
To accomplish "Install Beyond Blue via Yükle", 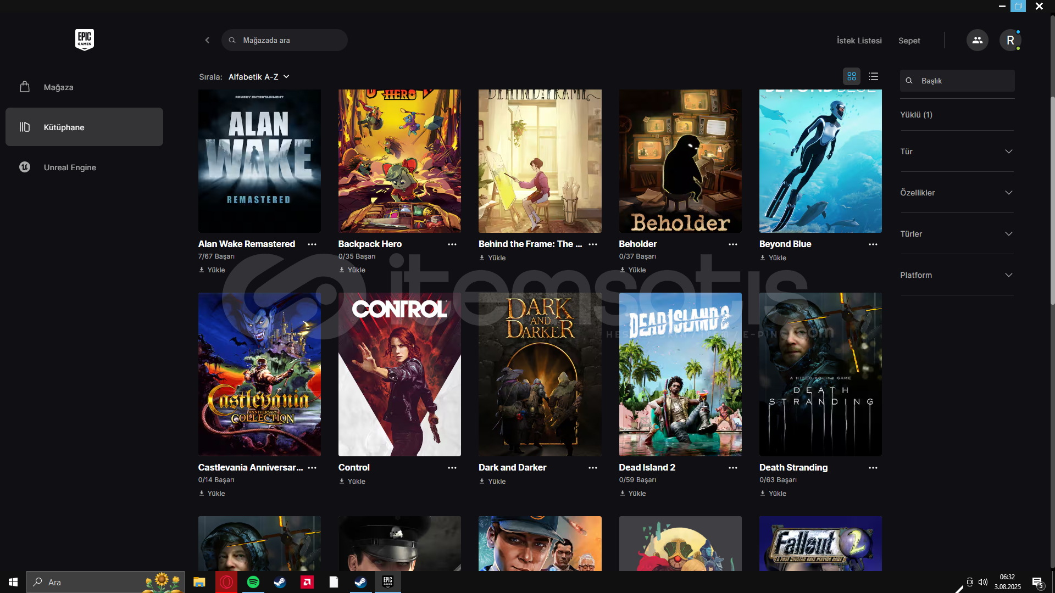I will [x=773, y=258].
